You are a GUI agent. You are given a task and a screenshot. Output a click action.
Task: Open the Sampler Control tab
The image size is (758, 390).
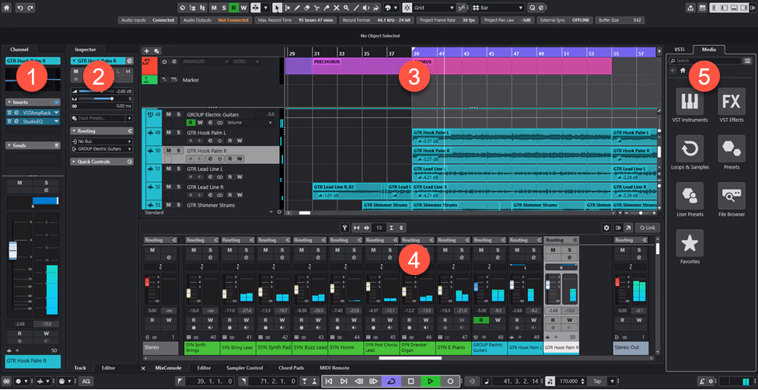click(244, 367)
